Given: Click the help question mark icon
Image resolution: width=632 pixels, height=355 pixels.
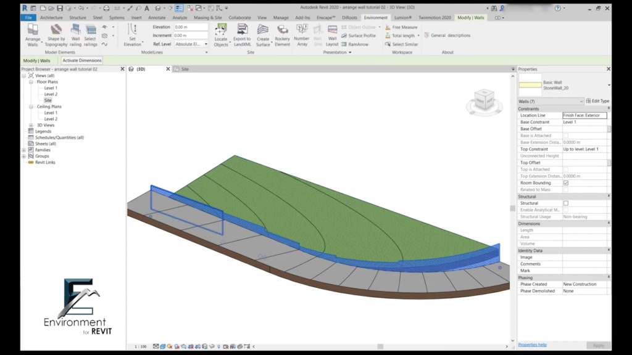Looking at the screenshot, I should (557, 8).
